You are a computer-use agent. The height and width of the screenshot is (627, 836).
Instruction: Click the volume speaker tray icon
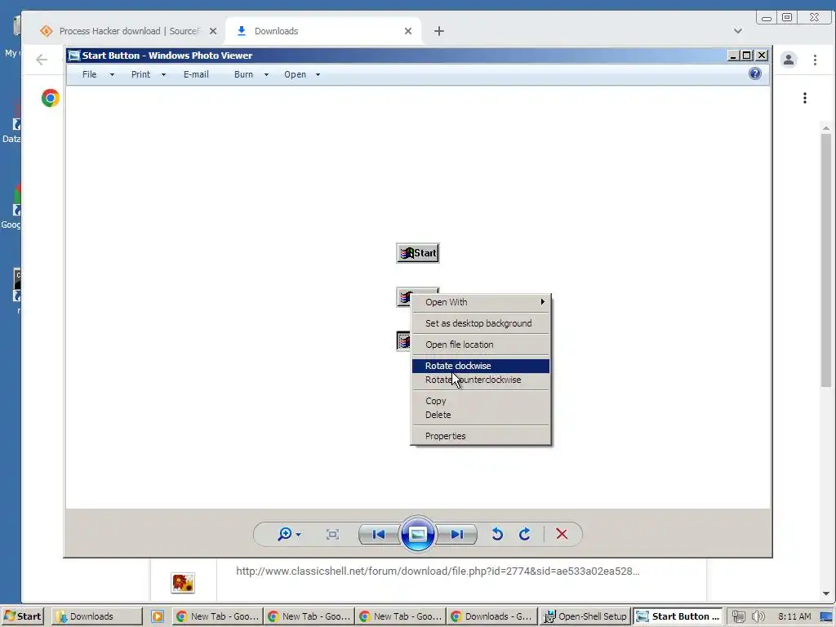[758, 616]
